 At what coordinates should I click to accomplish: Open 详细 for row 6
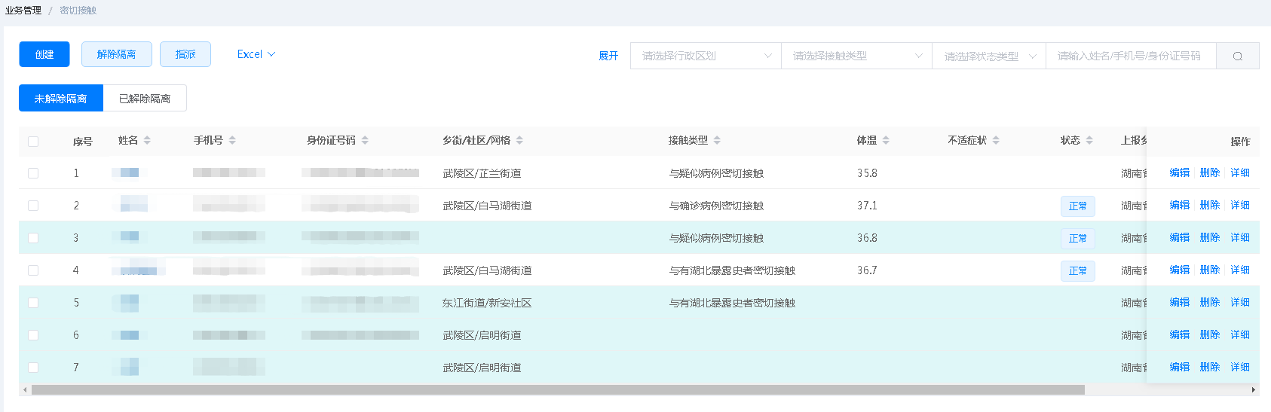tap(1240, 334)
